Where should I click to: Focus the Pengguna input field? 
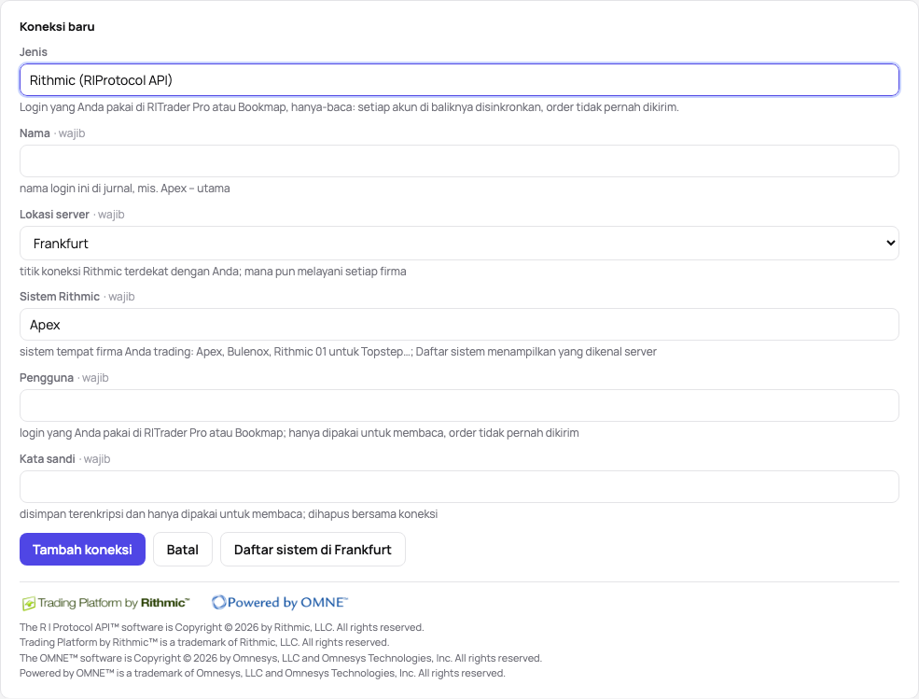tap(459, 406)
